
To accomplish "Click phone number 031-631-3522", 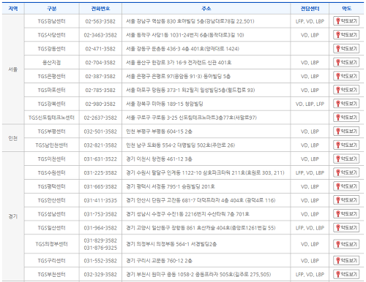I will point(100,159).
